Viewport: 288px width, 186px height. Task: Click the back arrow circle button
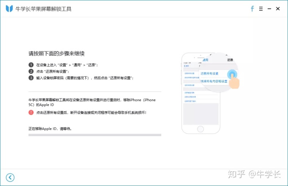click(10, 177)
